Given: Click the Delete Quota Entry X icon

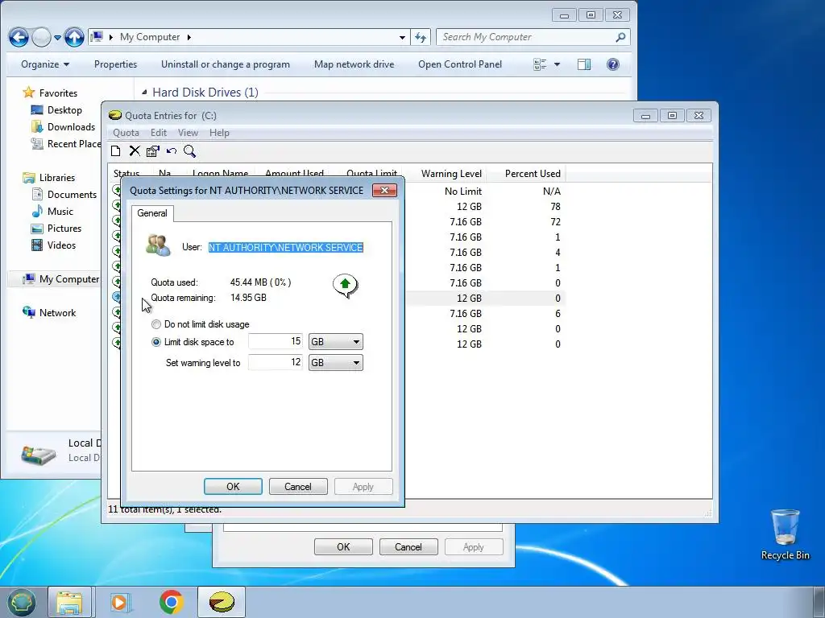Looking at the screenshot, I should [x=135, y=151].
